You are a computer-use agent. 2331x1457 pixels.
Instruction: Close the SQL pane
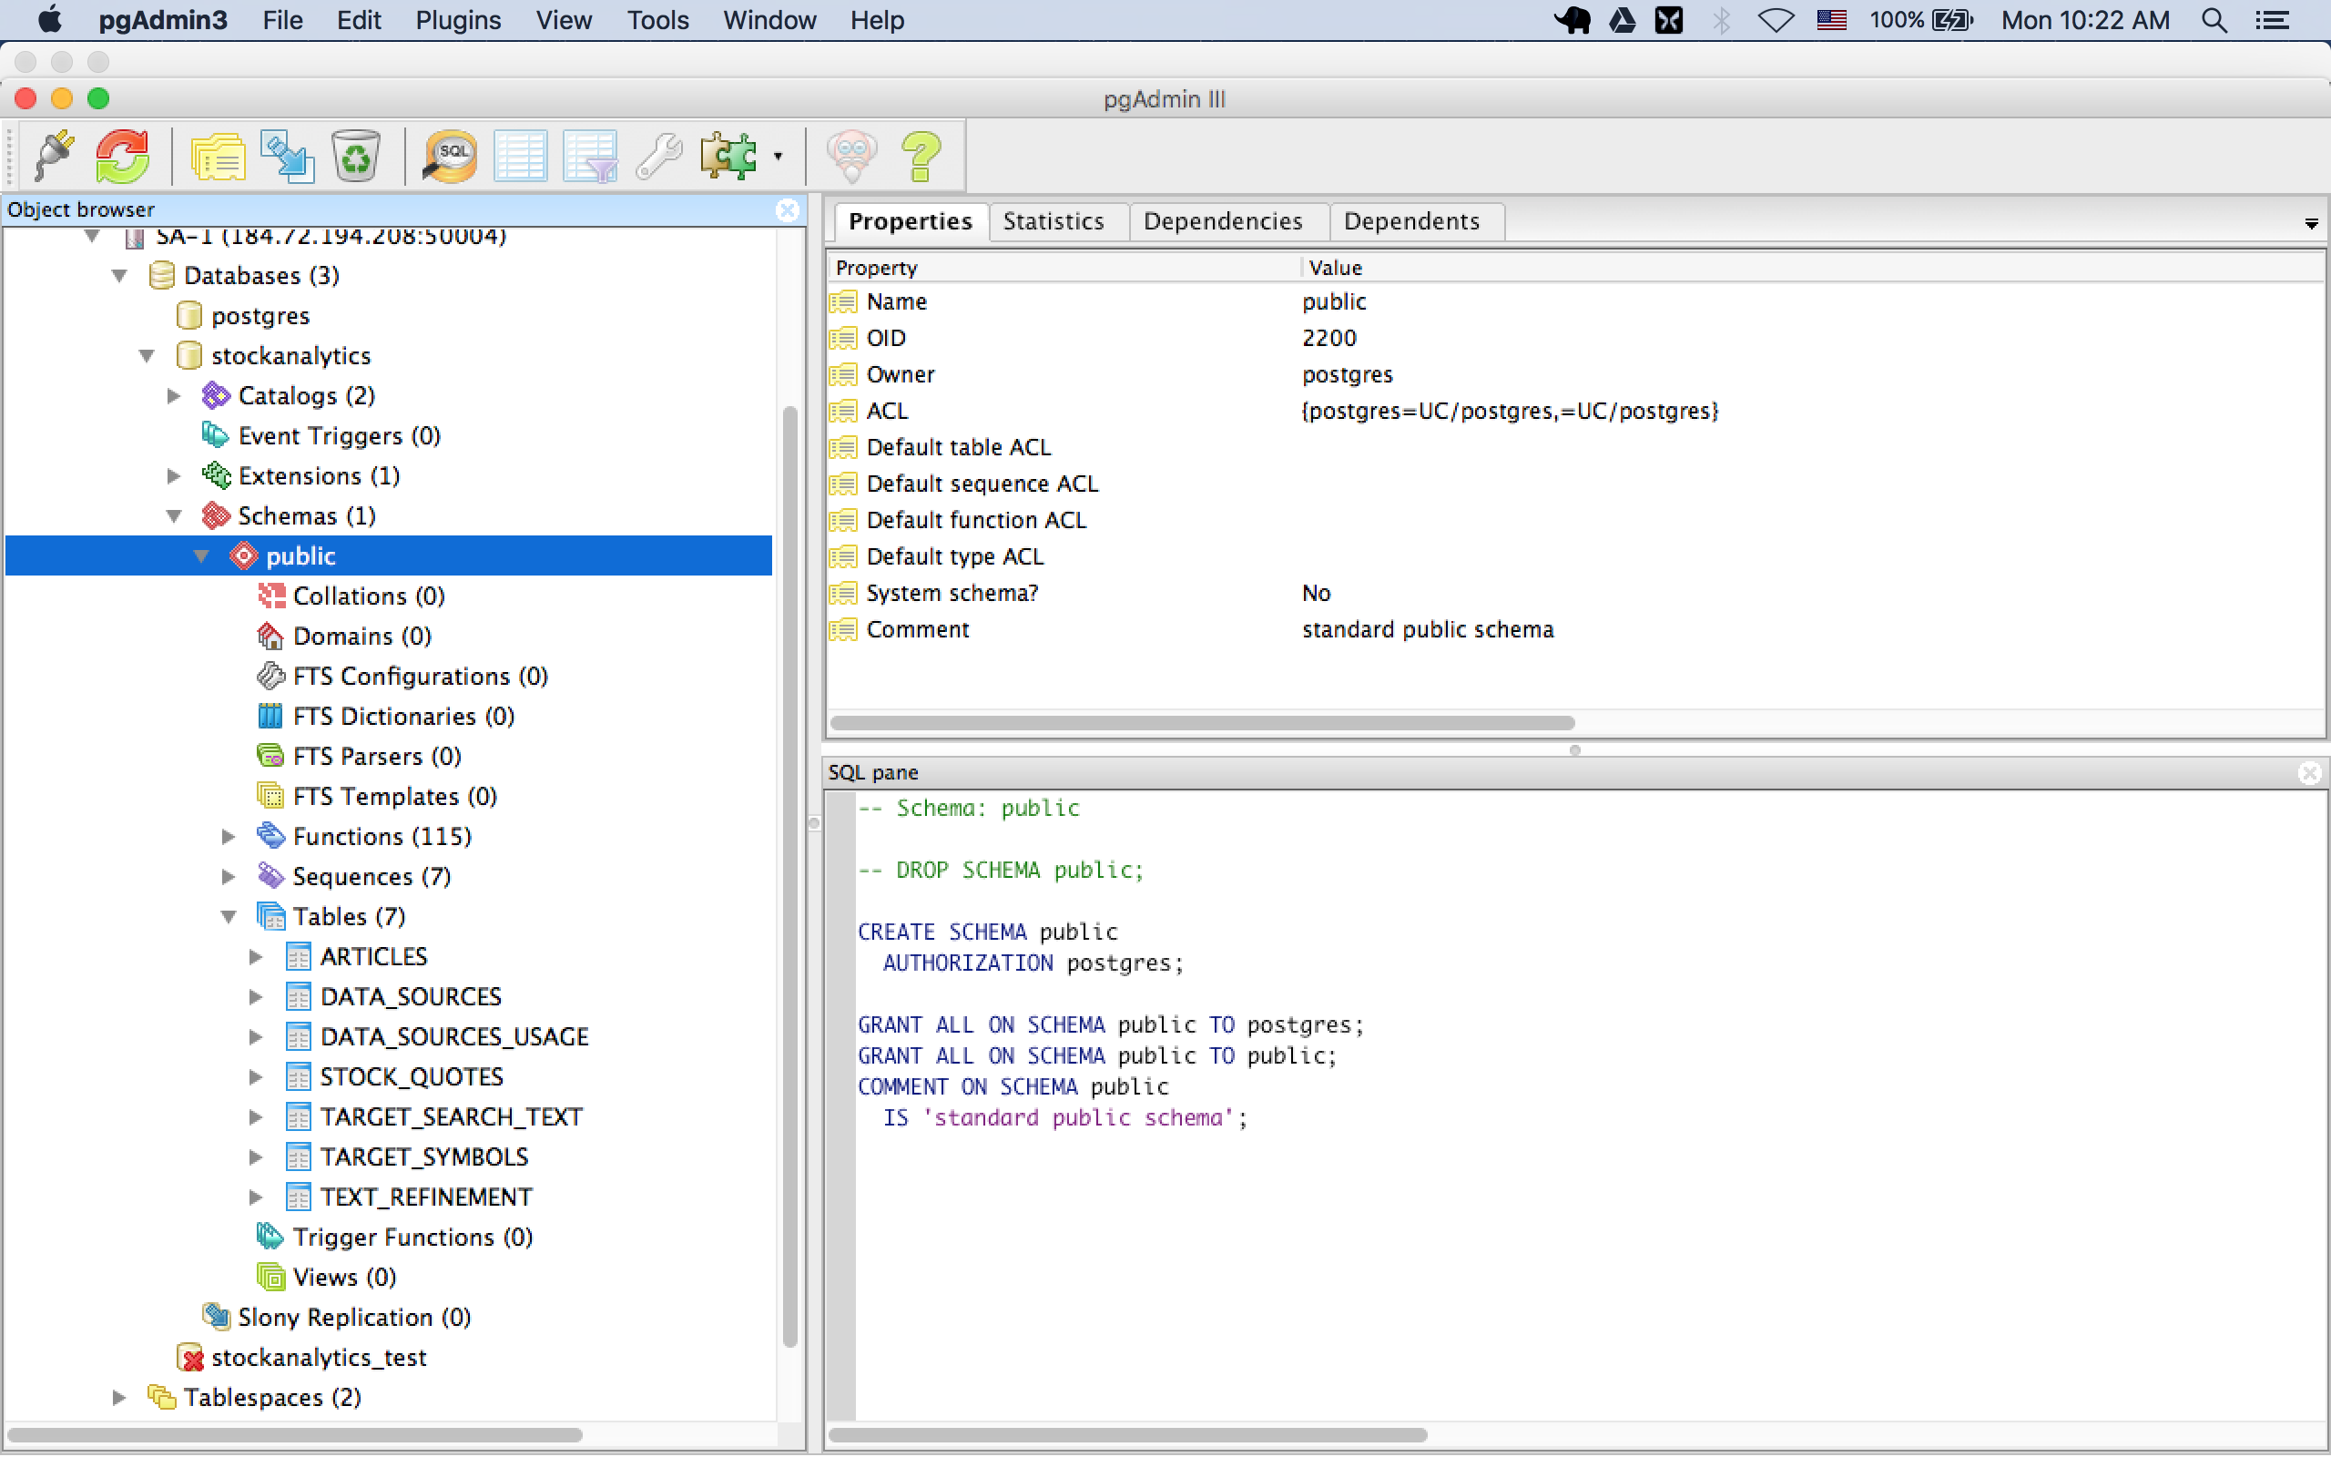[x=2309, y=773]
